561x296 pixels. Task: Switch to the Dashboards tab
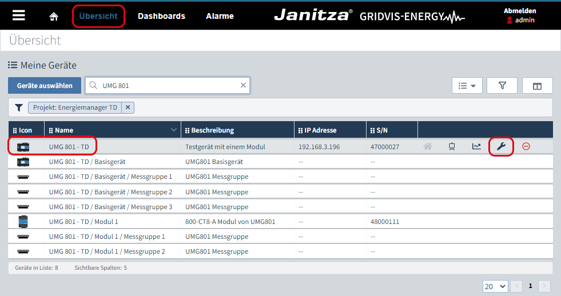click(161, 16)
